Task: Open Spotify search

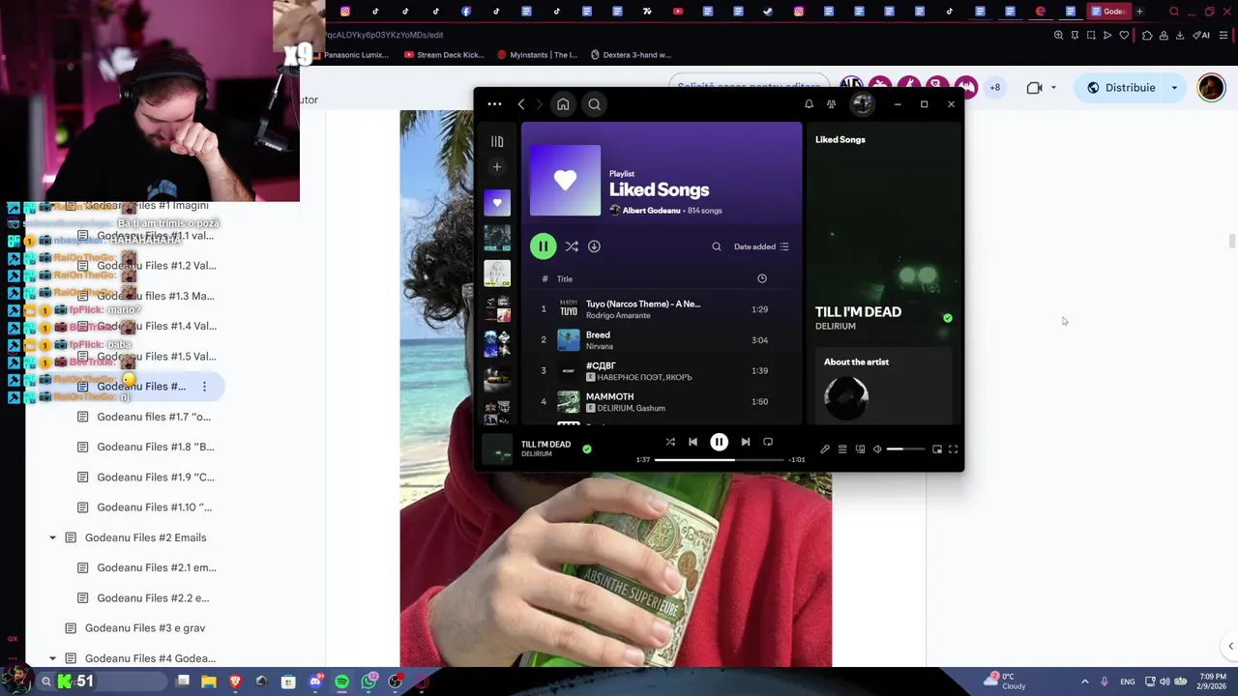Action: 595,104
